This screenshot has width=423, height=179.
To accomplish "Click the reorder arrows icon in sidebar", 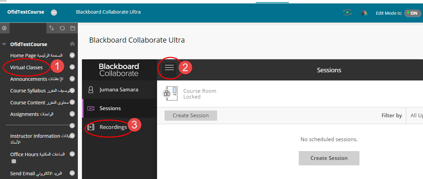I will point(52,28).
